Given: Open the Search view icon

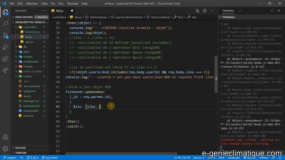Looking at the screenshot, I should coord(5,24).
